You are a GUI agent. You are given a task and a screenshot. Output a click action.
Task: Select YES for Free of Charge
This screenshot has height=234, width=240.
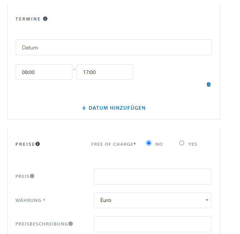(181, 143)
